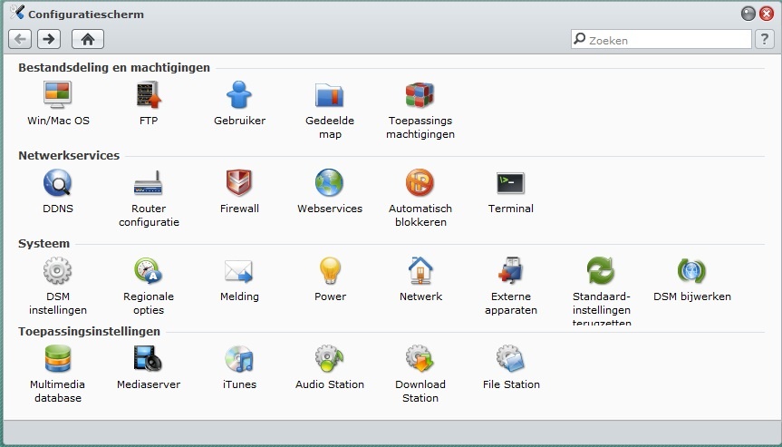
Task: Click the Systeem section heading
Action: coord(43,244)
